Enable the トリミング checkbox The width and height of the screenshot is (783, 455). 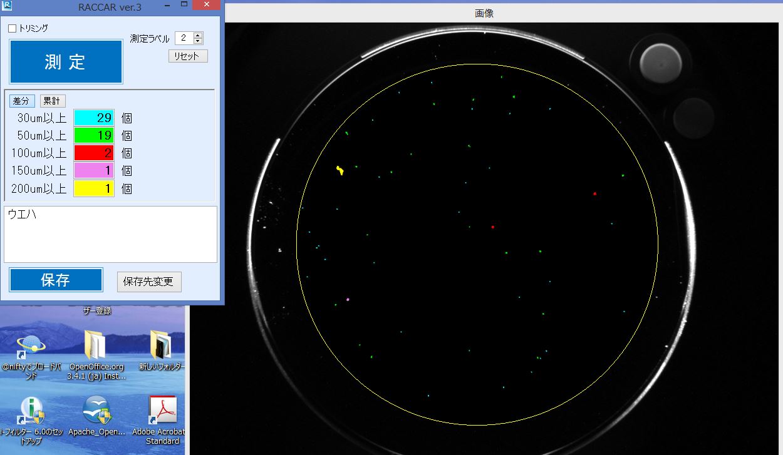coord(13,28)
